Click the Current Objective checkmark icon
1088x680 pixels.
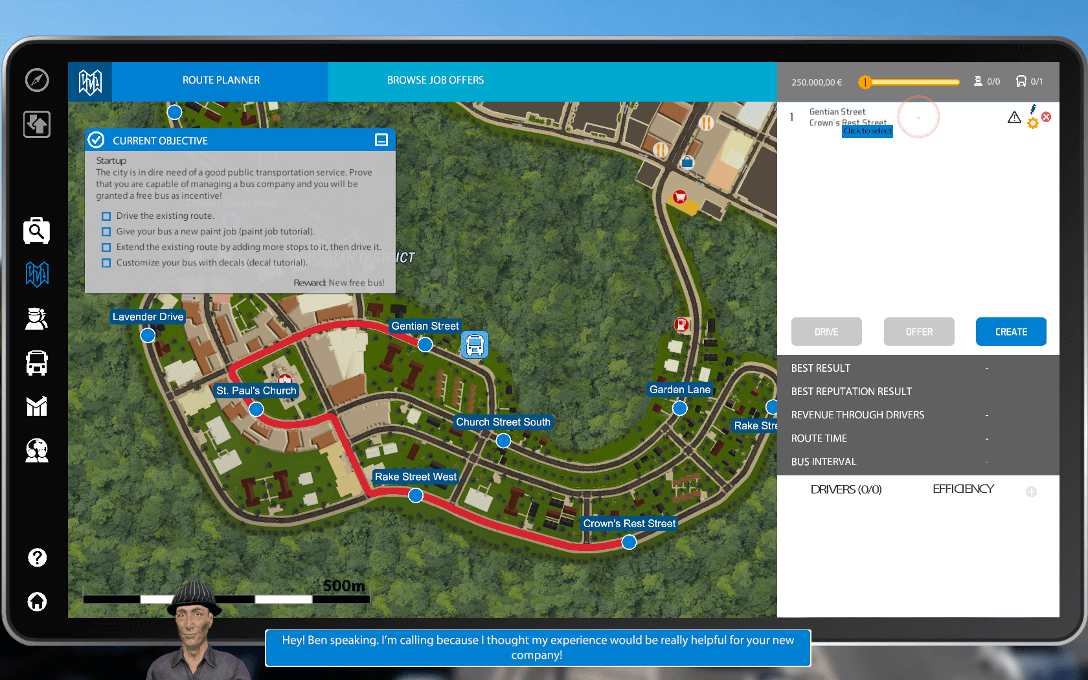(96, 140)
